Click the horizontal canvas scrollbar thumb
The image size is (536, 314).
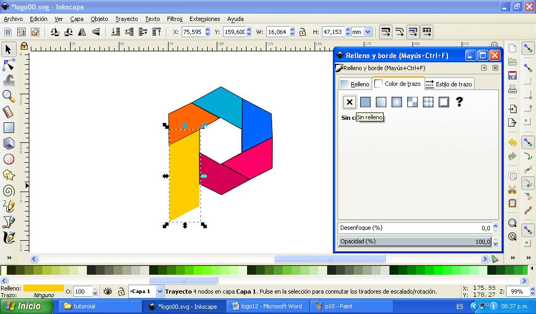[330, 259]
